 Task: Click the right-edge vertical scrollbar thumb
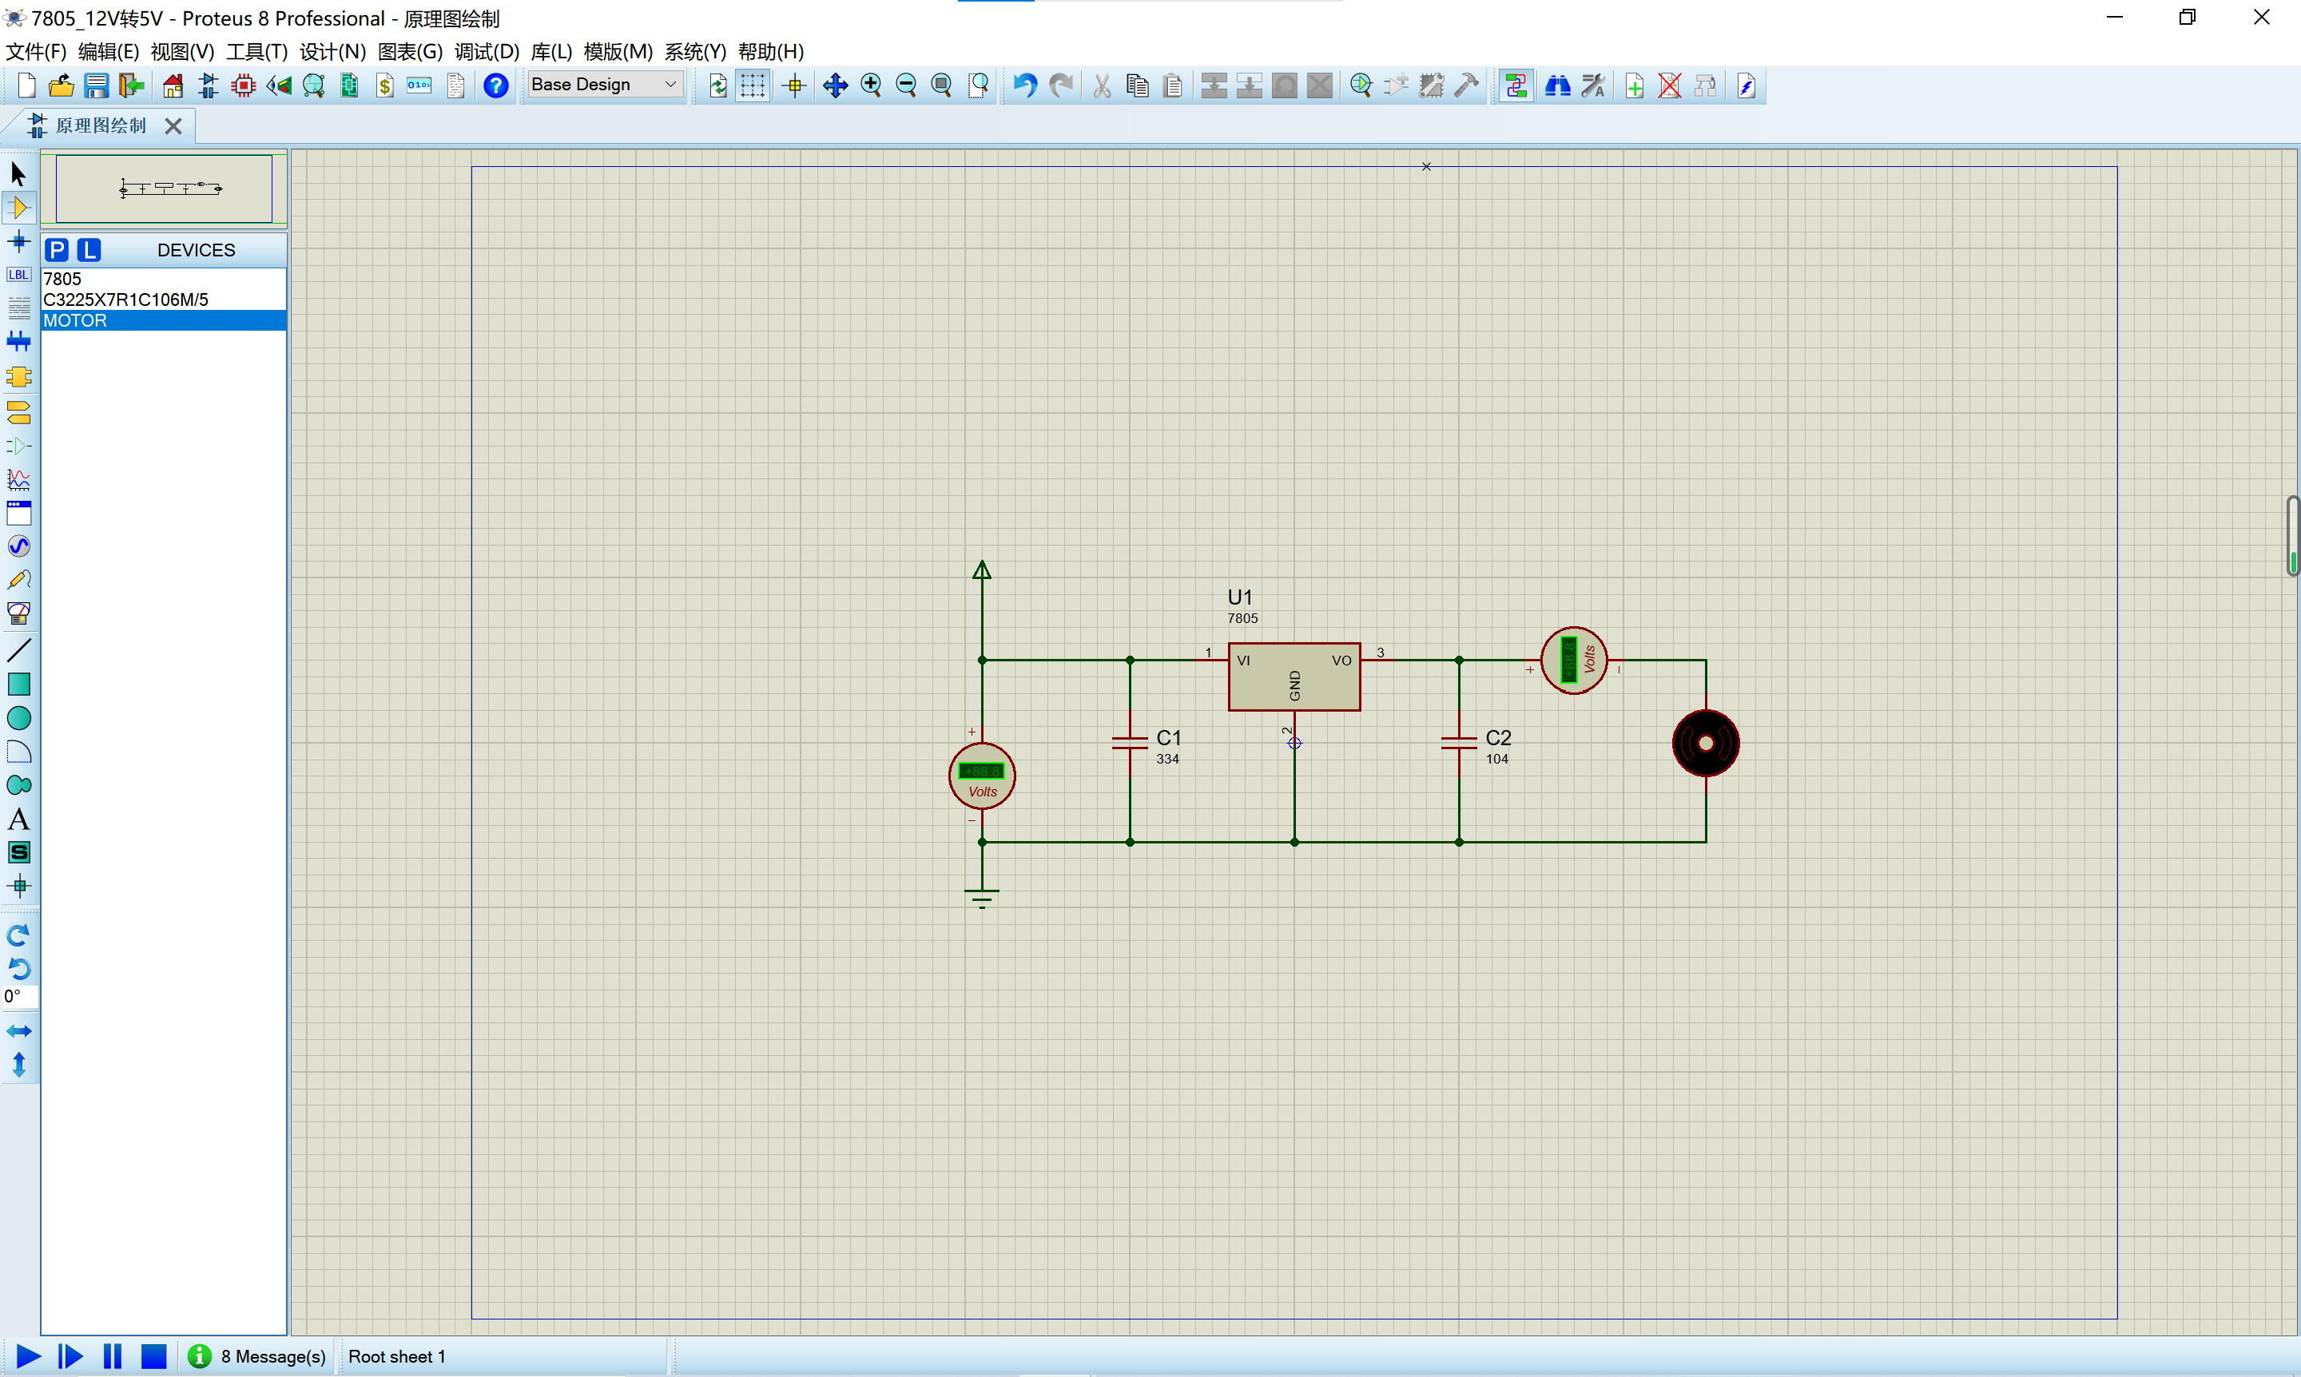[2293, 536]
